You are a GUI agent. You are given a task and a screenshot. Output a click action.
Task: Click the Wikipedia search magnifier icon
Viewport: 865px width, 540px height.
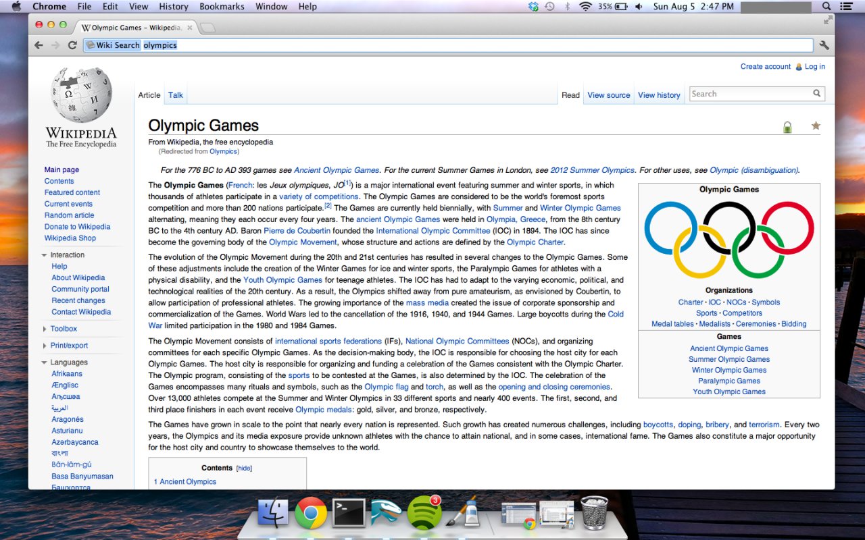[x=816, y=94]
